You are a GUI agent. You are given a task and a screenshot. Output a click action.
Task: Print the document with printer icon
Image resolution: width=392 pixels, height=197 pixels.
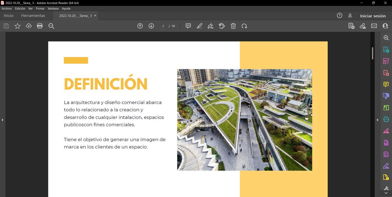[x=40, y=26]
